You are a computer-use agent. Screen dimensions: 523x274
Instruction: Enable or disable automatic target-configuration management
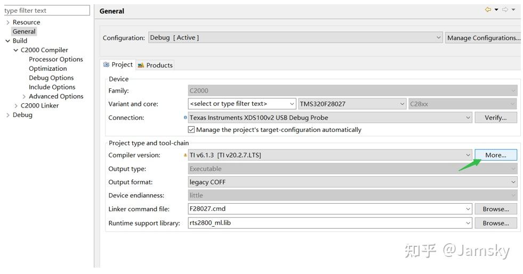(x=191, y=130)
